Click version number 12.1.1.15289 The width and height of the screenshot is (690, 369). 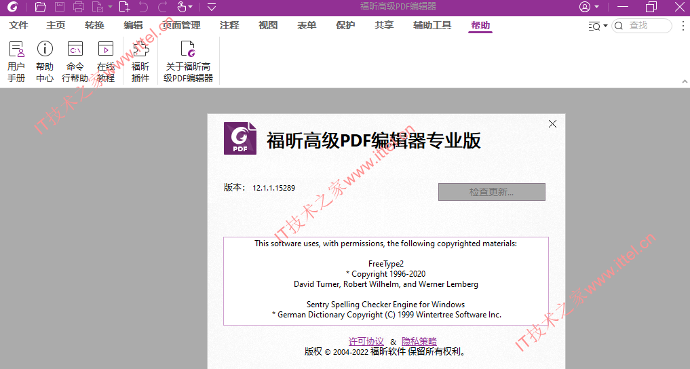(273, 188)
